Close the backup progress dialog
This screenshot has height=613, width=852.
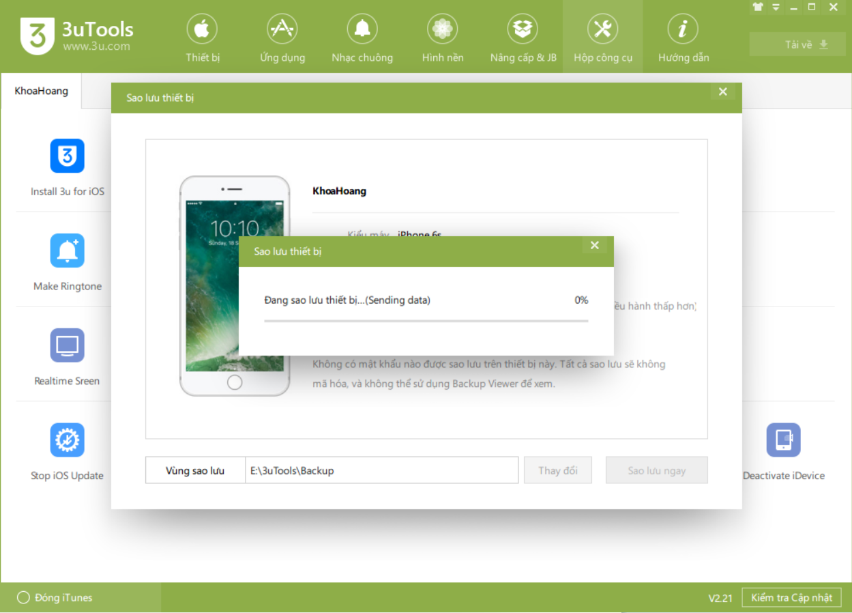(x=594, y=246)
